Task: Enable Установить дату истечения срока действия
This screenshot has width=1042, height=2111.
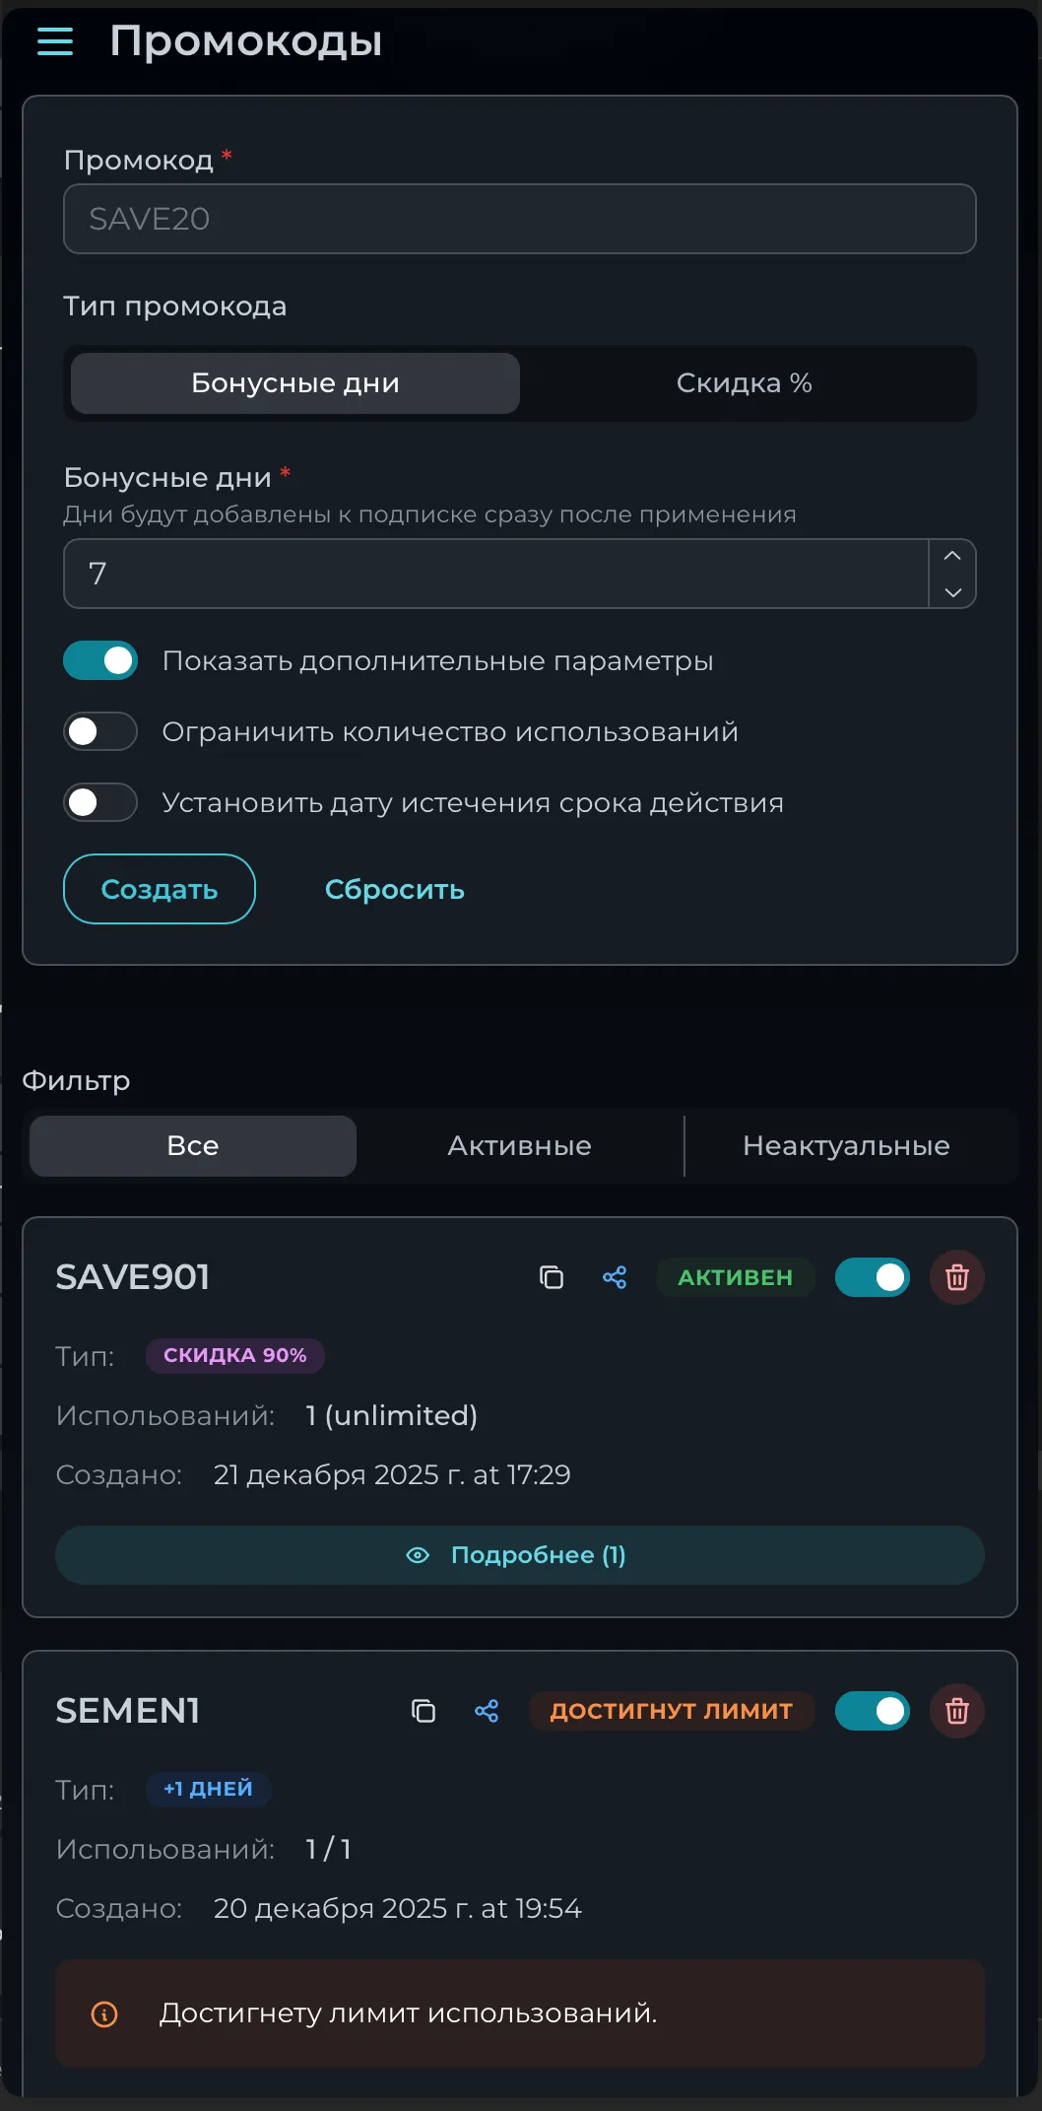Action: pyautogui.click(x=99, y=802)
